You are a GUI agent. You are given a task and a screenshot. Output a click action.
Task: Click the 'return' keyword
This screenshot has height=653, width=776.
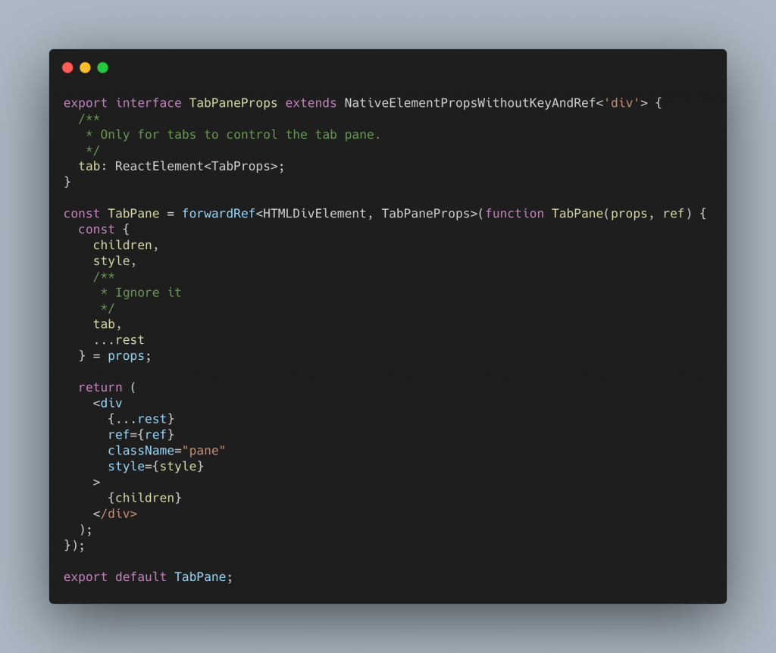pyautogui.click(x=100, y=387)
